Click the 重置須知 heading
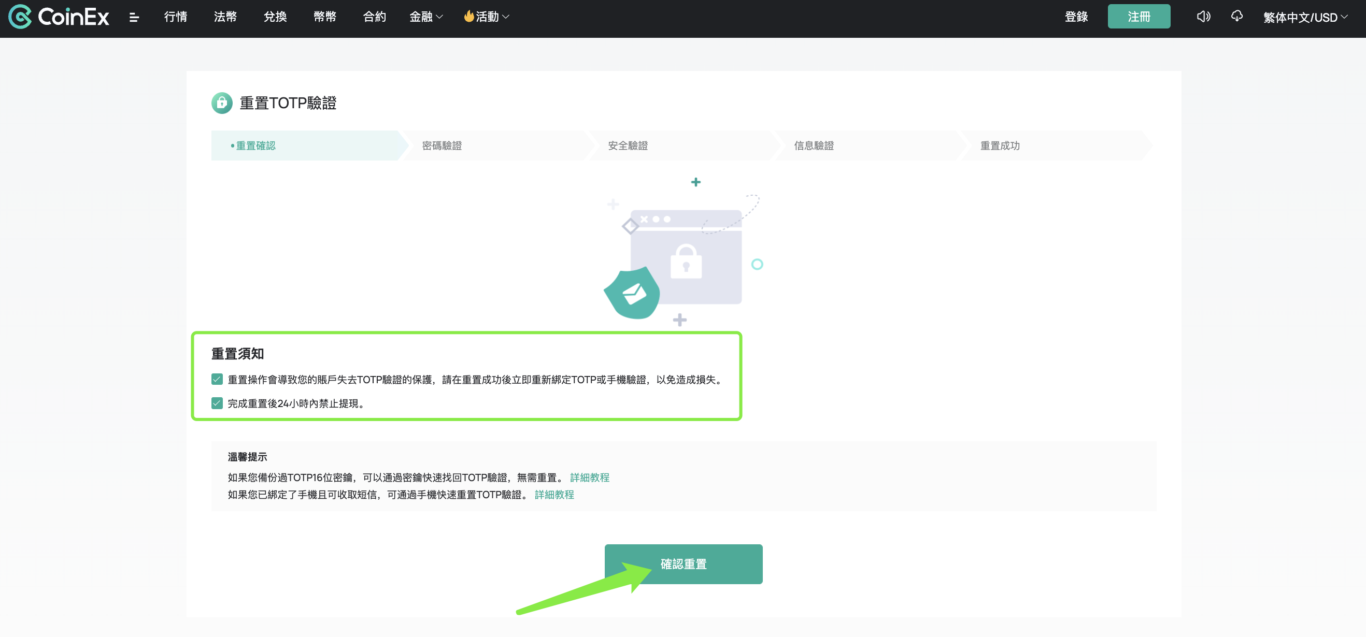1366x637 pixels. tap(237, 354)
